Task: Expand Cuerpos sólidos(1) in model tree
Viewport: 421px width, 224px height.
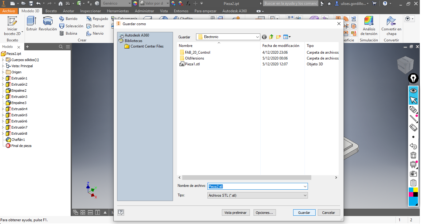Action: [3, 60]
